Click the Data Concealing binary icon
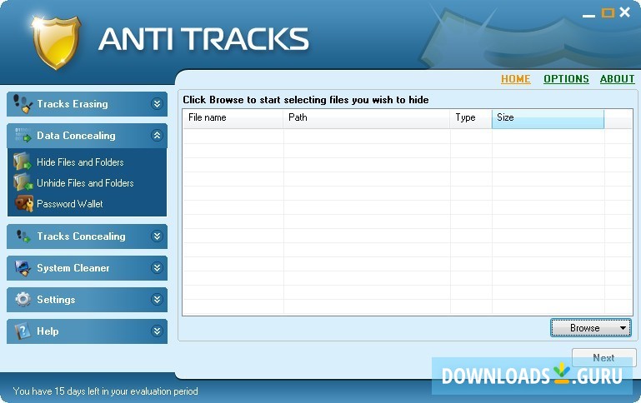The width and height of the screenshot is (641, 403). [23, 135]
